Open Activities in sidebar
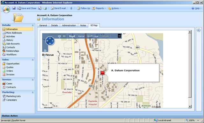 coord(9,36)
